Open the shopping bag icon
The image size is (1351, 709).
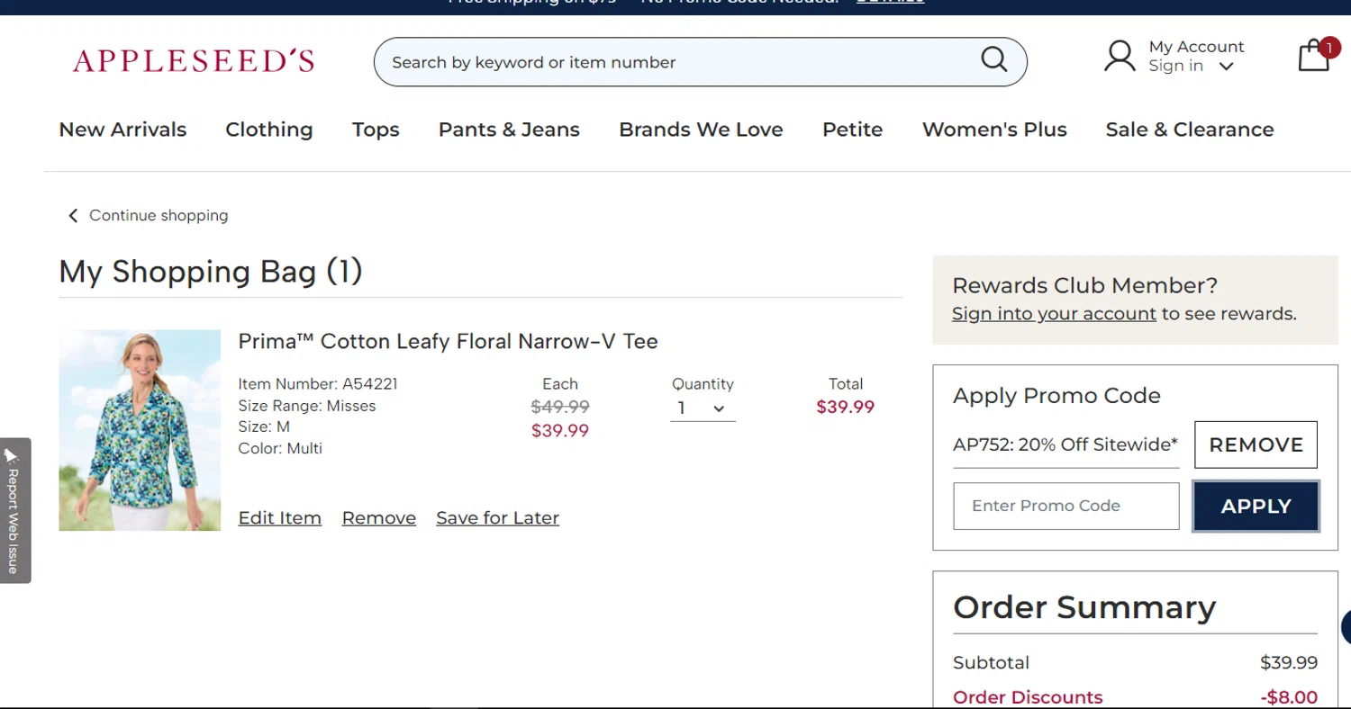click(x=1315, y=57)
